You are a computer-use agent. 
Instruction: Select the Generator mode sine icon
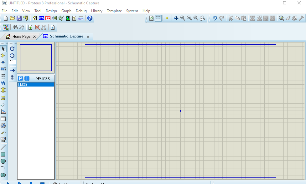3,126
